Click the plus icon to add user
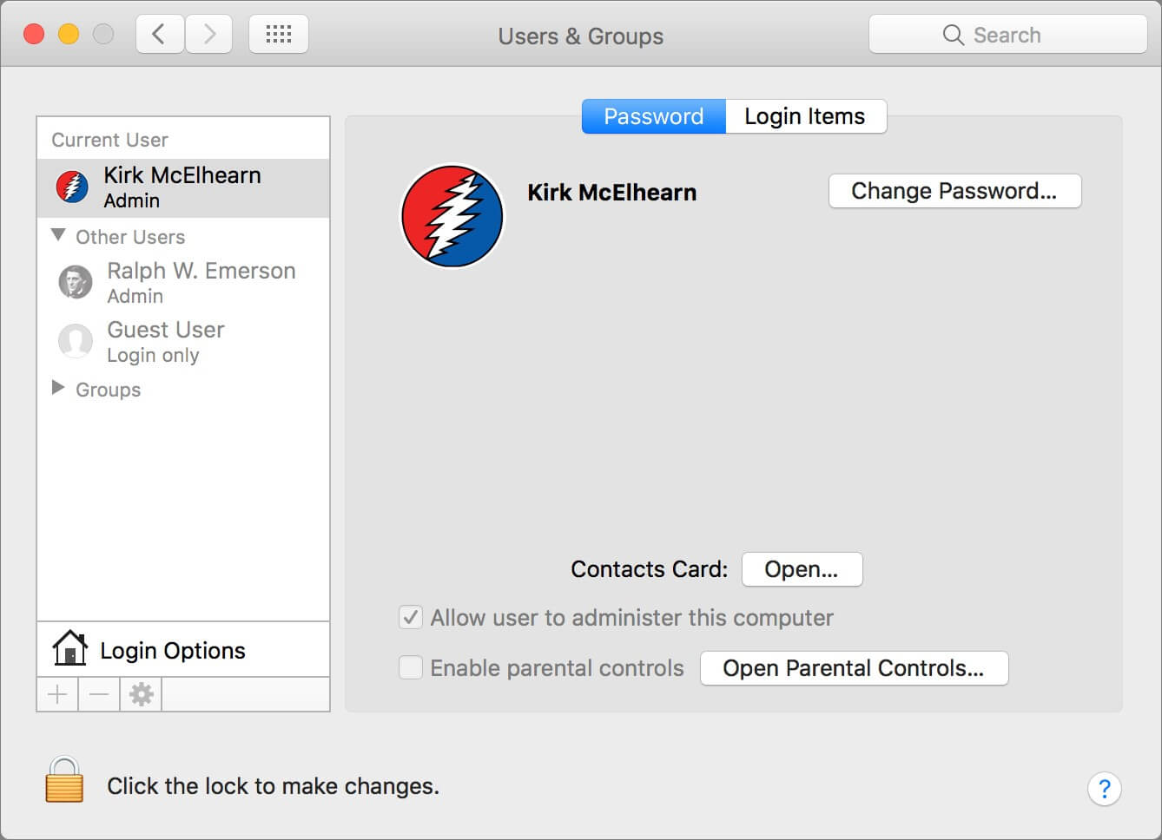The image size is (1162, 840). click(57, 694)
